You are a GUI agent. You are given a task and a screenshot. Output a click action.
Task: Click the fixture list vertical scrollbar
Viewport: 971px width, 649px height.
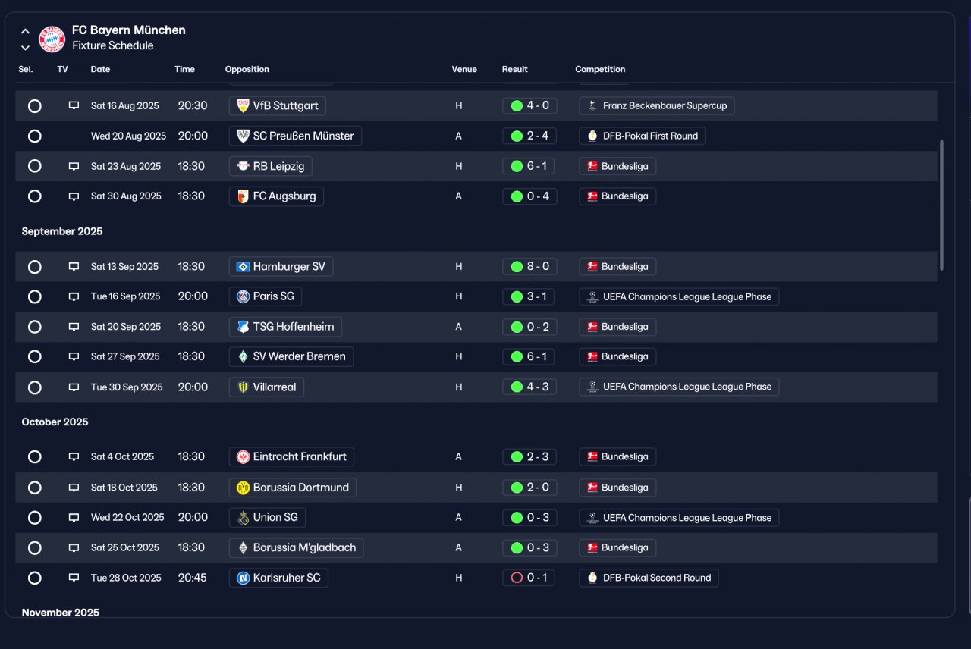click(942, 205)
